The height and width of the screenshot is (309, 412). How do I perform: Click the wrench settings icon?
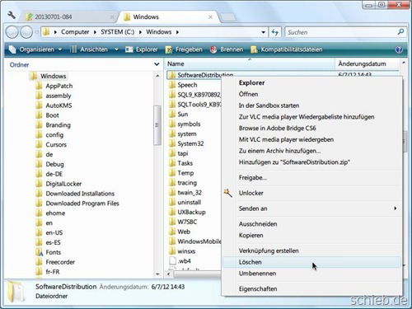(x=12, y=15)
